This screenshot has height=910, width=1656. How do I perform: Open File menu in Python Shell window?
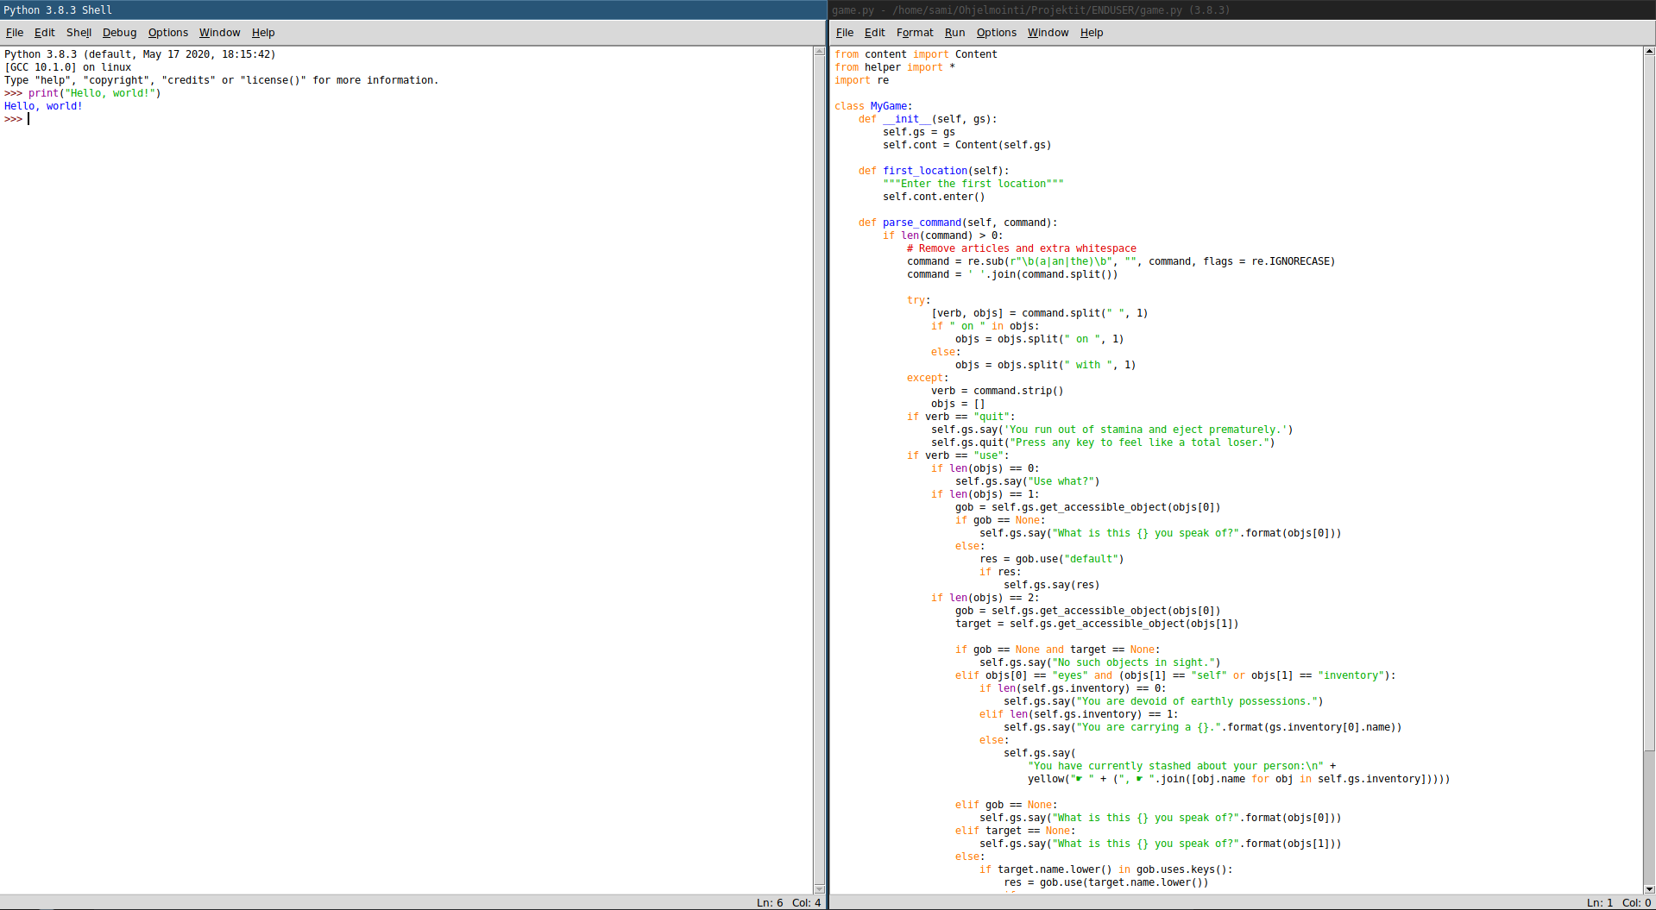(15, 33)
